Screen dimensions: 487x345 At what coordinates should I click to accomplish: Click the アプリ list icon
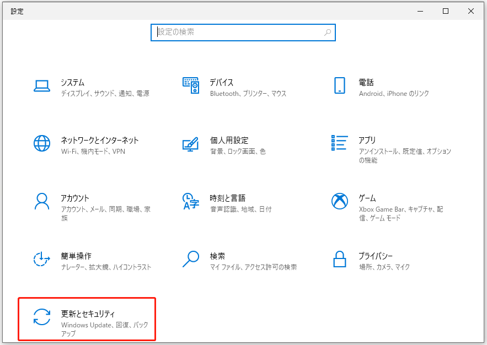pyautogui.click(x=340, y=143)
